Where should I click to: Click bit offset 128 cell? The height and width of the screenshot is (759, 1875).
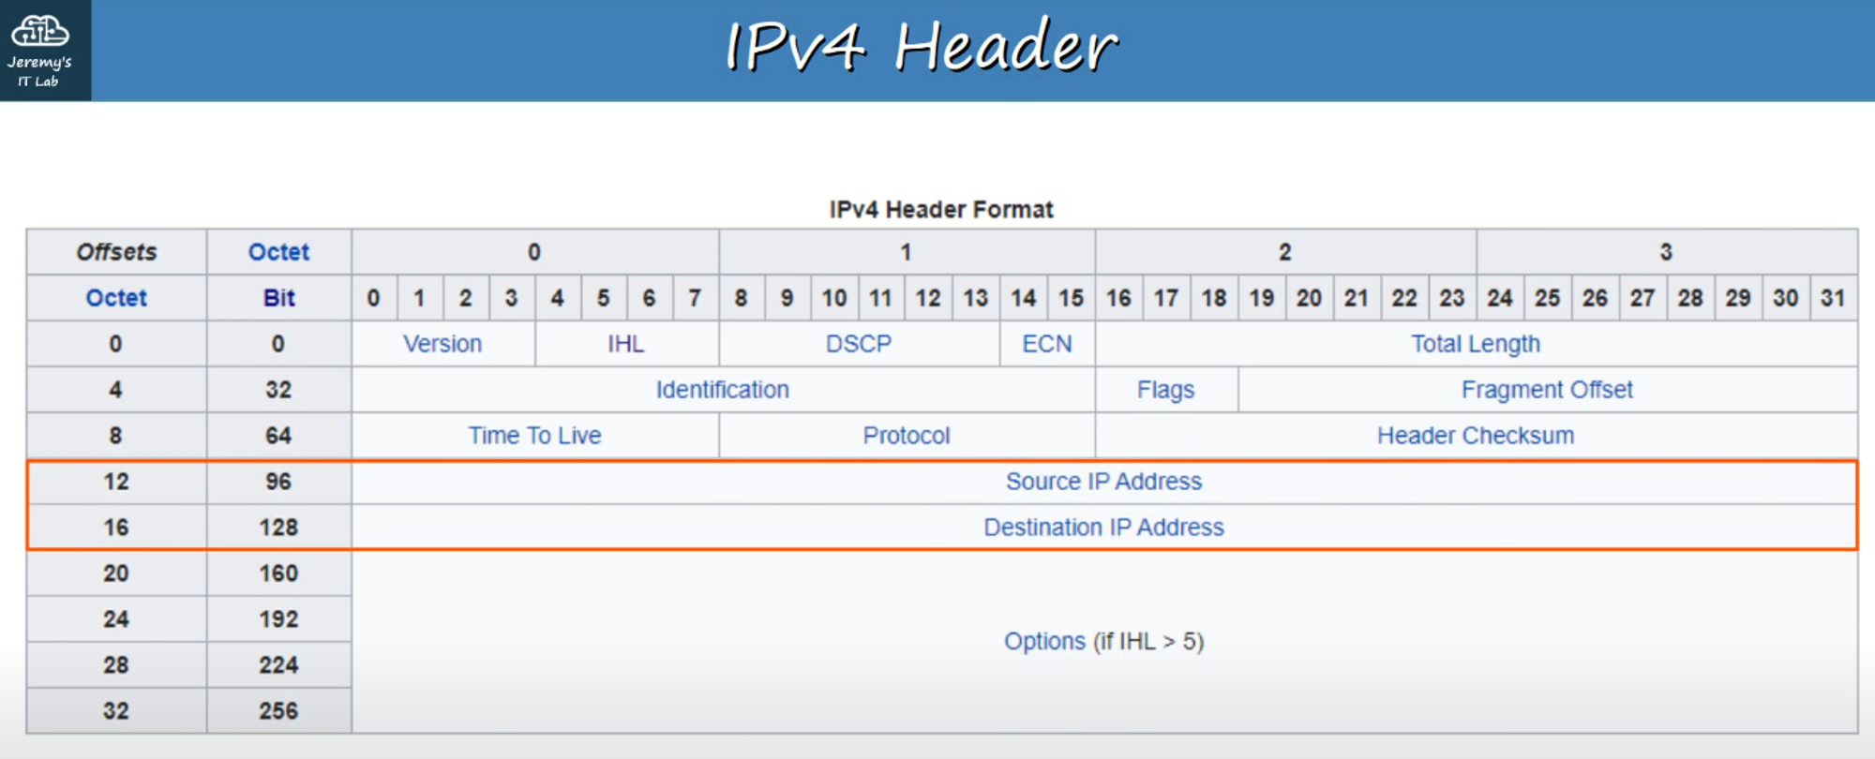278,528
